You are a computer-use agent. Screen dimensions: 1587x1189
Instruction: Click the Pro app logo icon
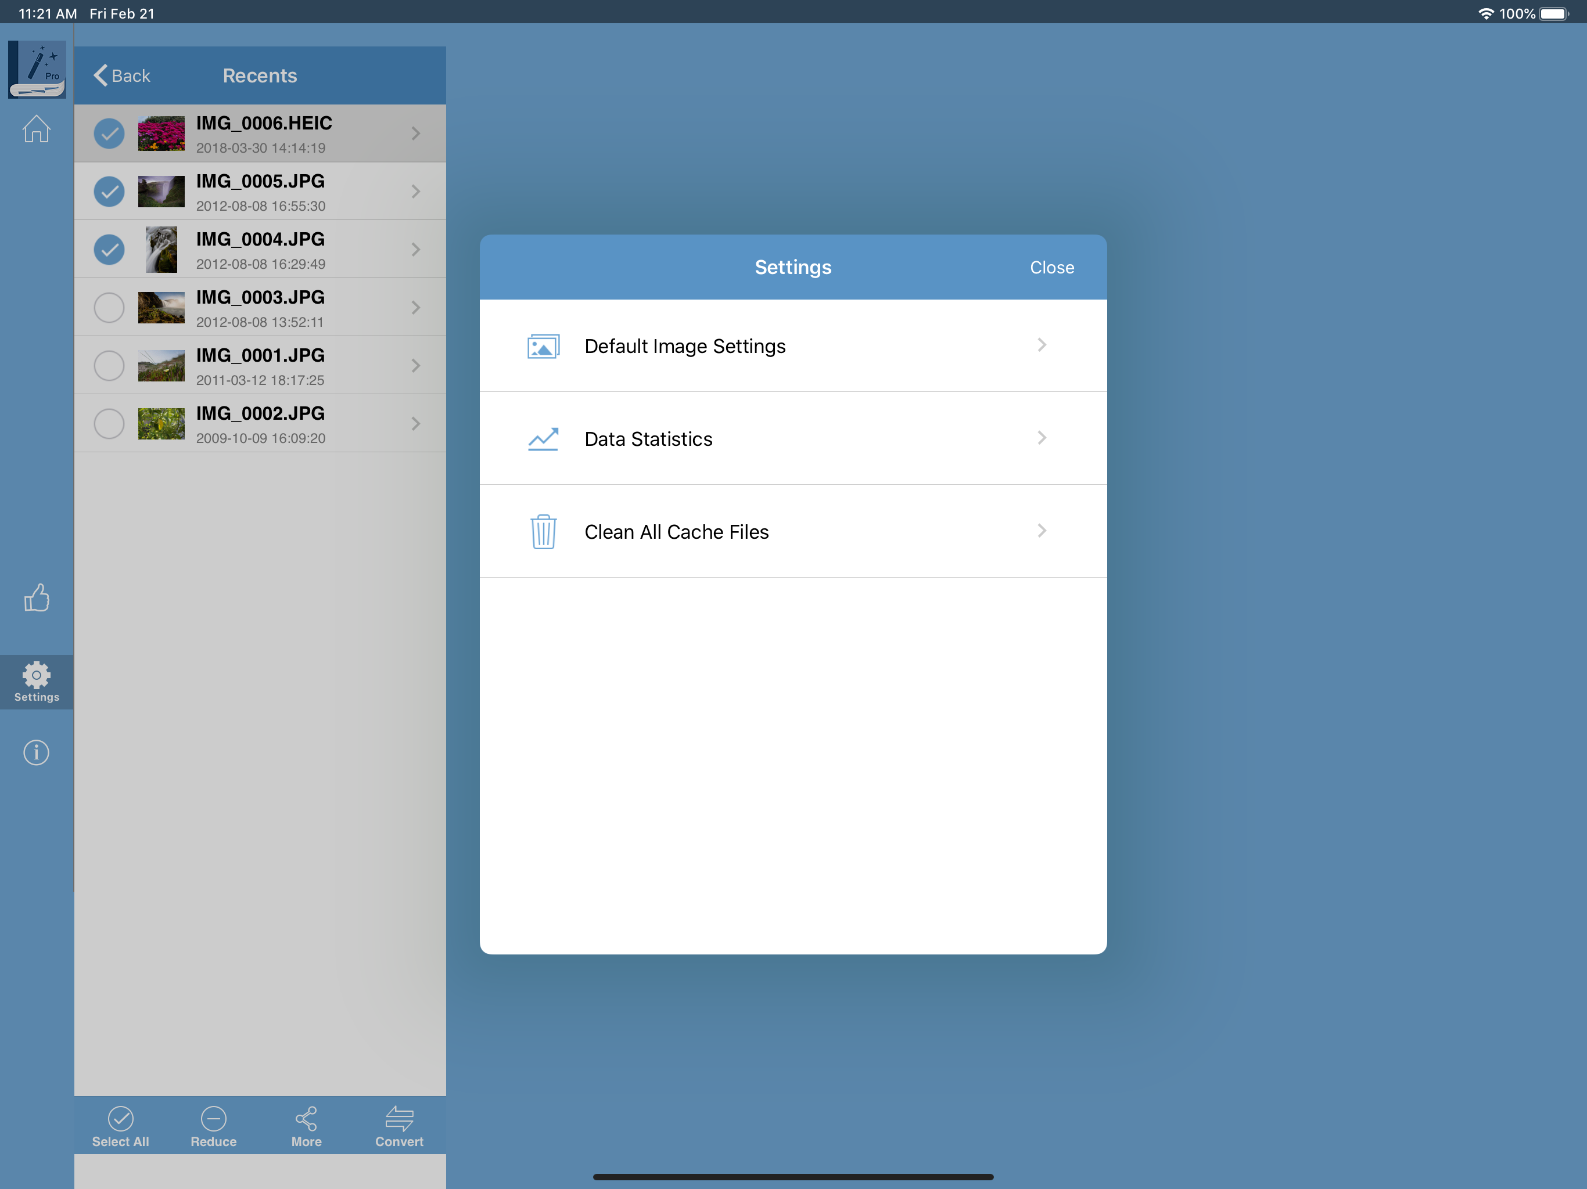tap(37, 69)
